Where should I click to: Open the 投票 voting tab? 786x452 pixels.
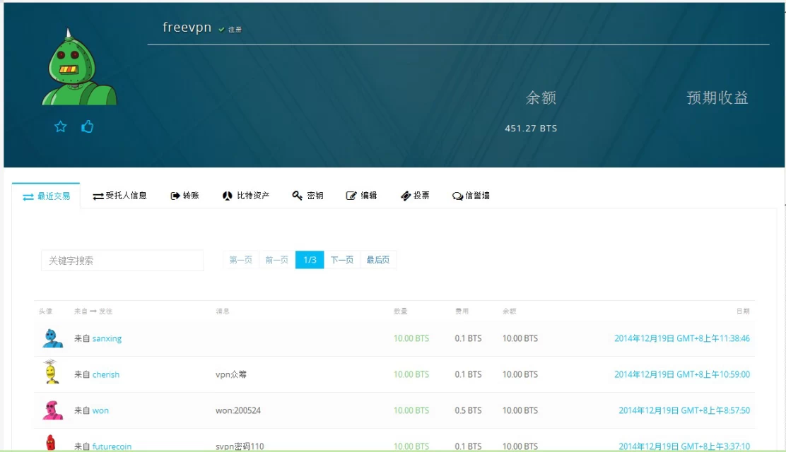(415, 196)
